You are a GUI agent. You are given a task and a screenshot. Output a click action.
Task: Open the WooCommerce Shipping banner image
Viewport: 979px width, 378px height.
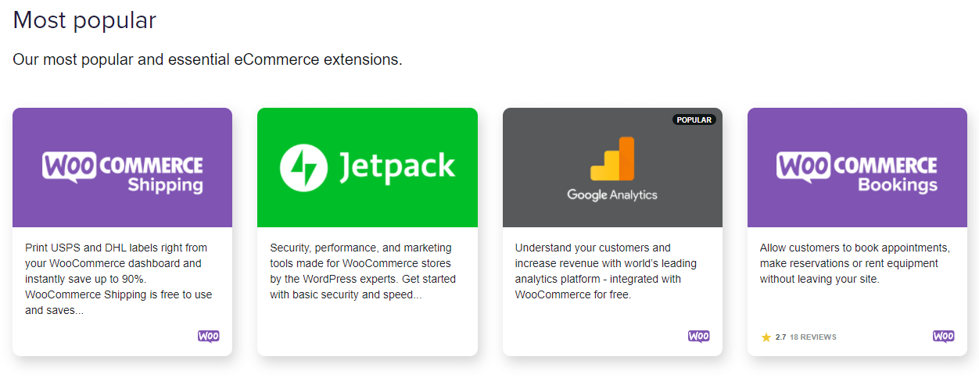coord(122,167)
